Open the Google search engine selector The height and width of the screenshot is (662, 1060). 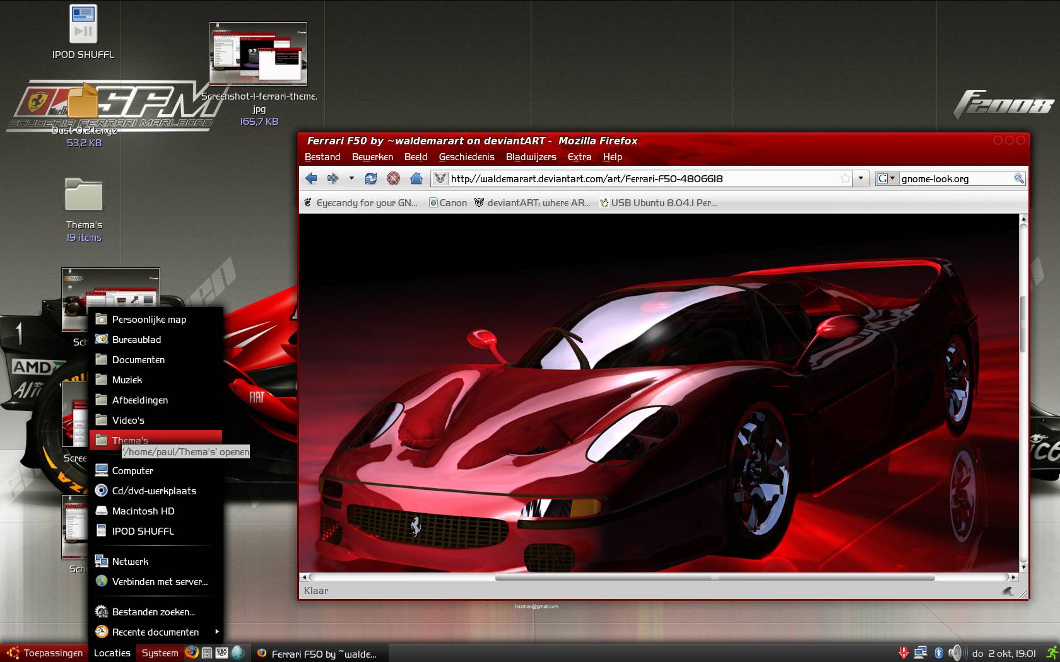(x=886, y=178)
